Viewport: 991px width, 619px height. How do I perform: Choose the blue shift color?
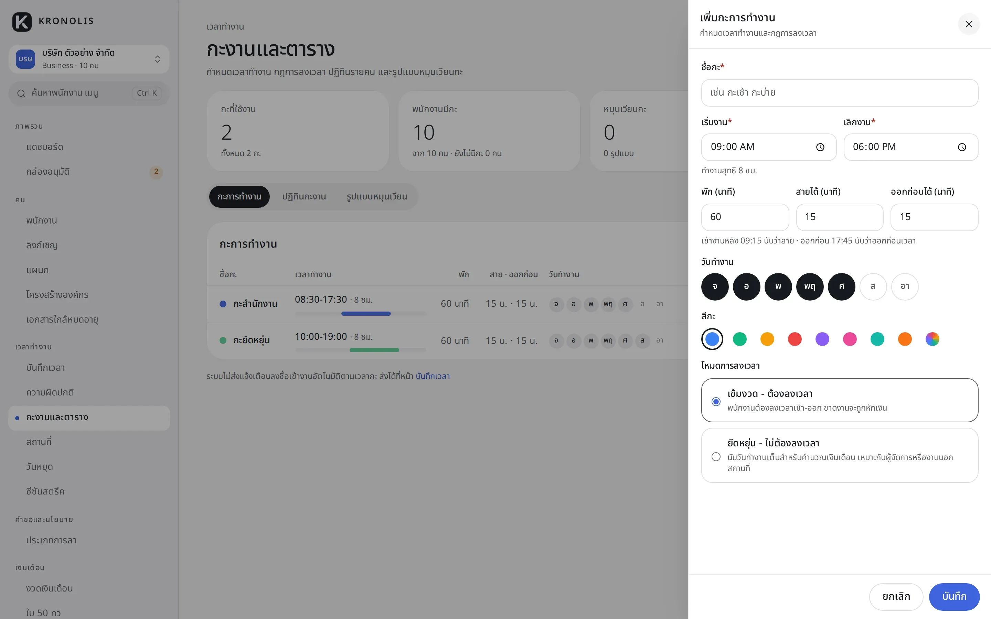pos(712,339)
